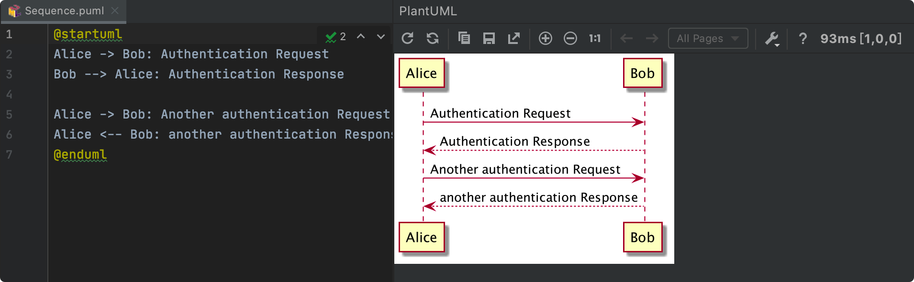Click 'another authentication Response' diagram label
The width and height of the screenshot is (914, 282).
click(539, 197)
